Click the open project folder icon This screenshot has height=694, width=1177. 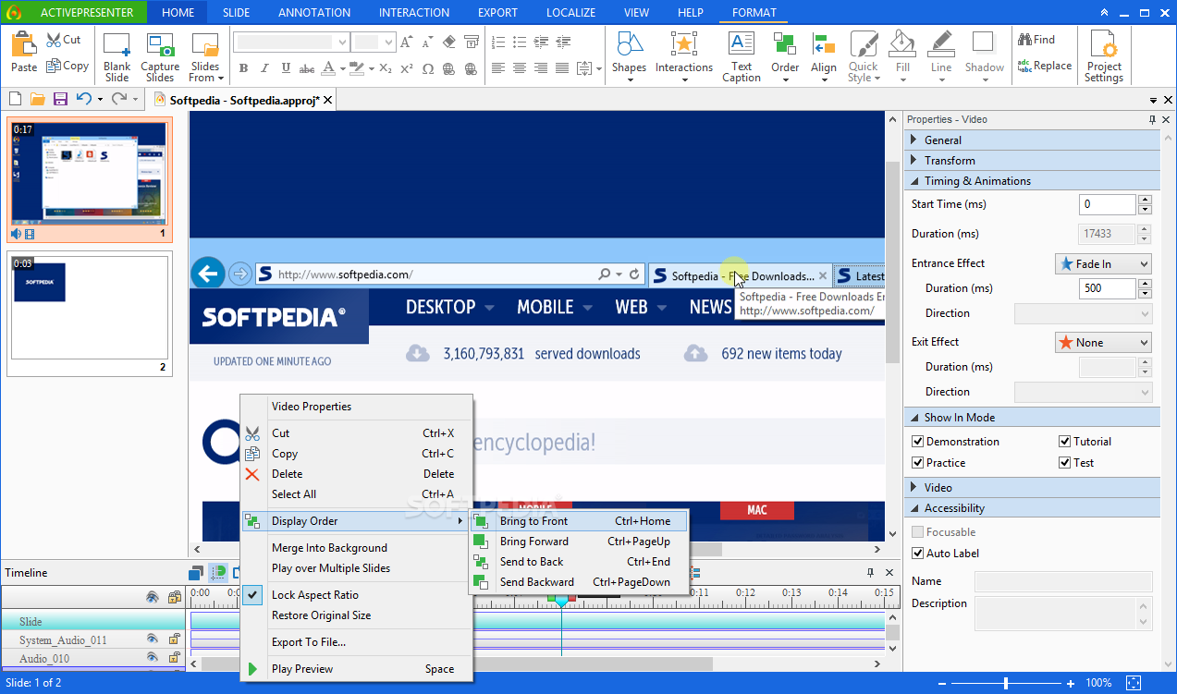click(x=38, y=99)
